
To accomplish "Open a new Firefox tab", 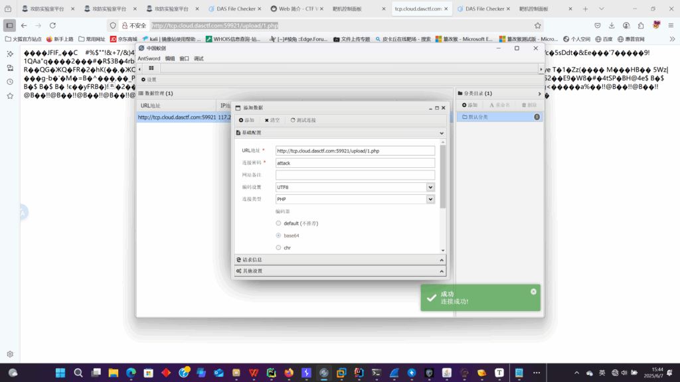I will (586, 9).
